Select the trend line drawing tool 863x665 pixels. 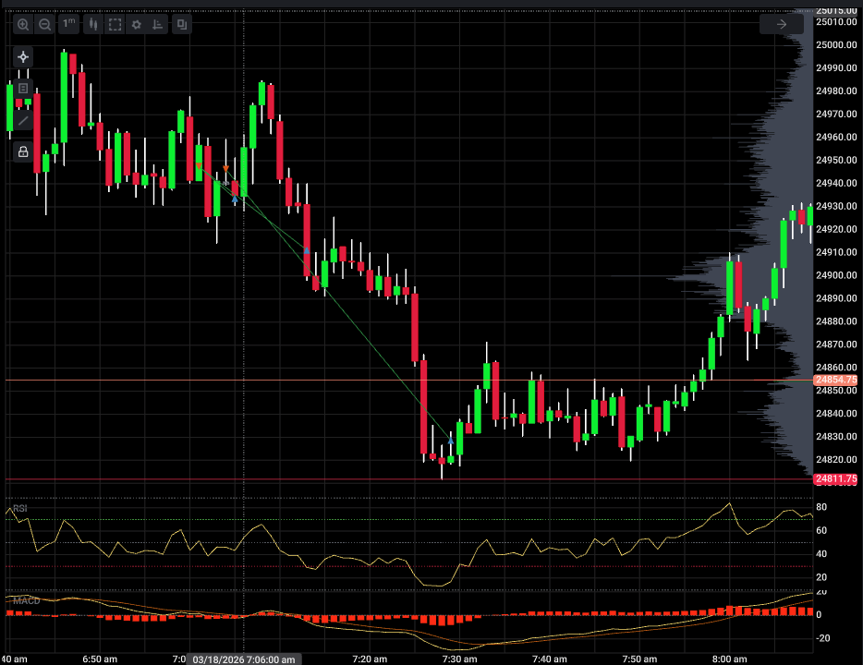[23, 120]
